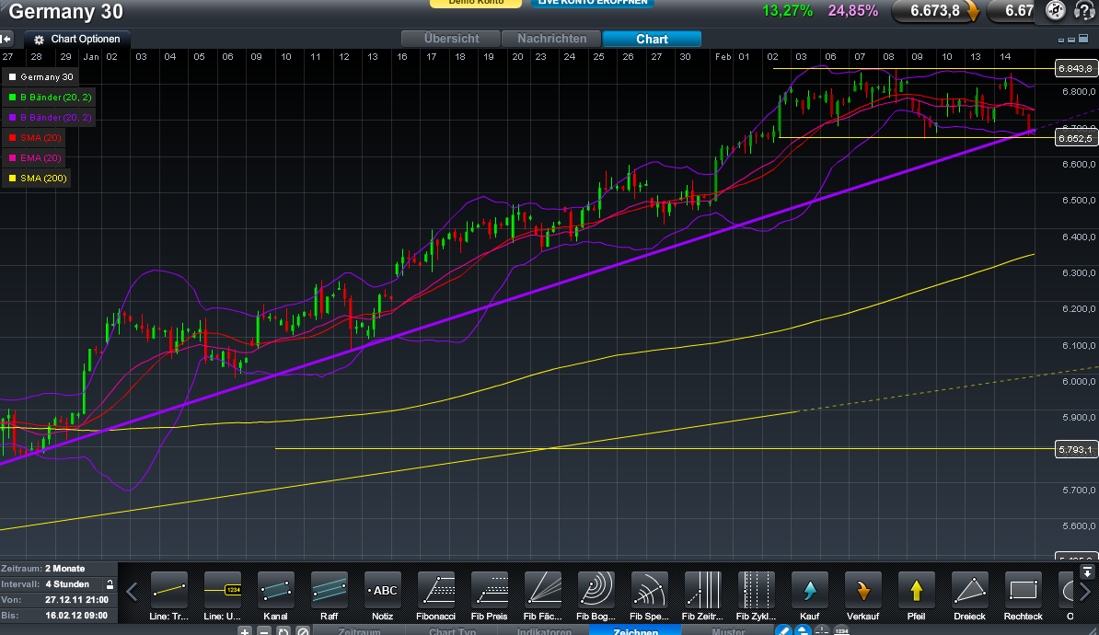Select the Zeichnen bottom tab
This screenshot has width=1099, height=635.
pyautogui.click(x=636, y=630)
